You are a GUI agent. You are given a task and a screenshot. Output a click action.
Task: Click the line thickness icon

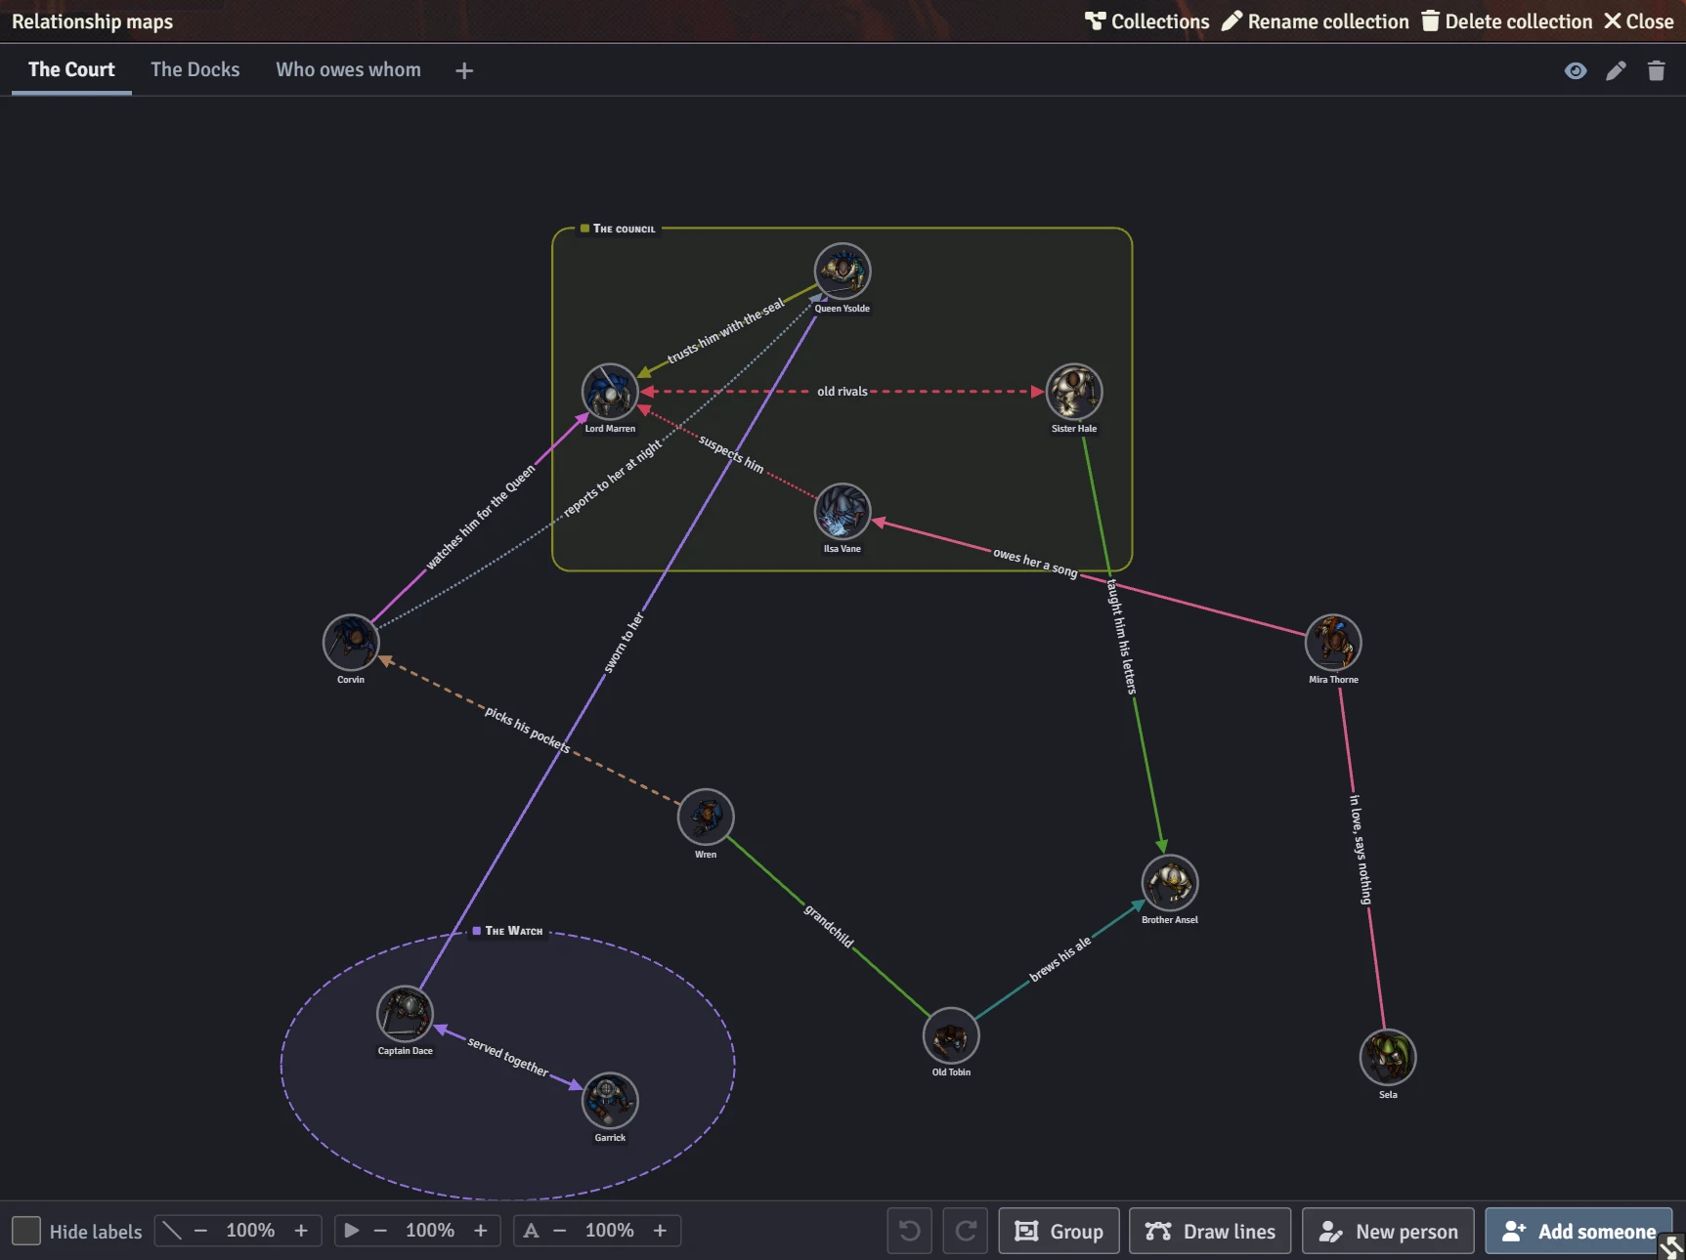click(172, 1231)
